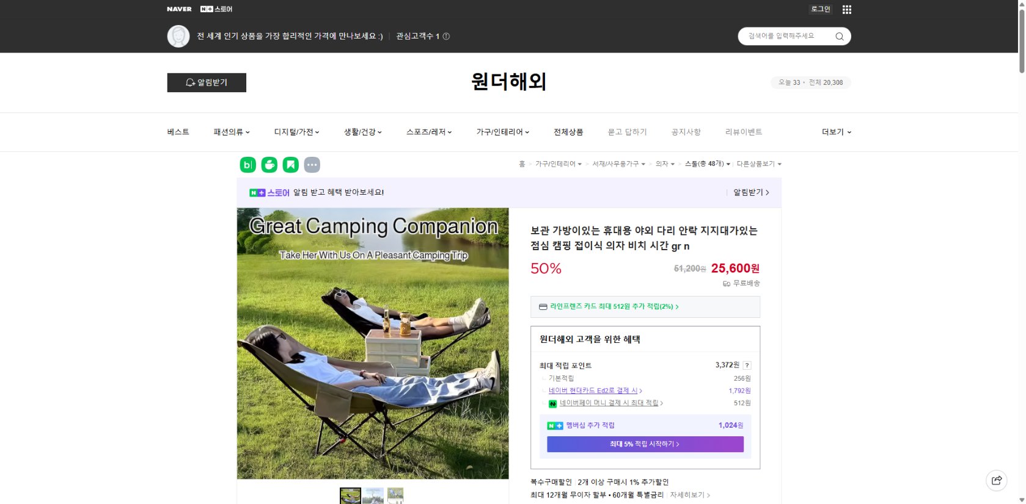The width and height of the screenshot is (1026, 504).
Task: Expand 디지털/가전 category menu
Action: tap(296, 132)
